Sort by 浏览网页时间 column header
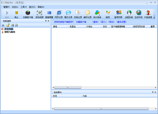 coord(136,27)
